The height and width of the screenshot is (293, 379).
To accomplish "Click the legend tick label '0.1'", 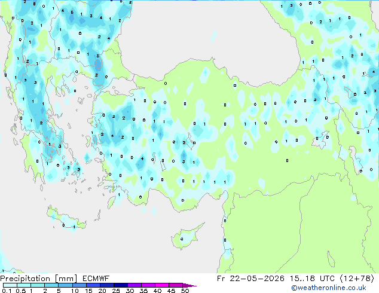I will click(x=7, y=291).
